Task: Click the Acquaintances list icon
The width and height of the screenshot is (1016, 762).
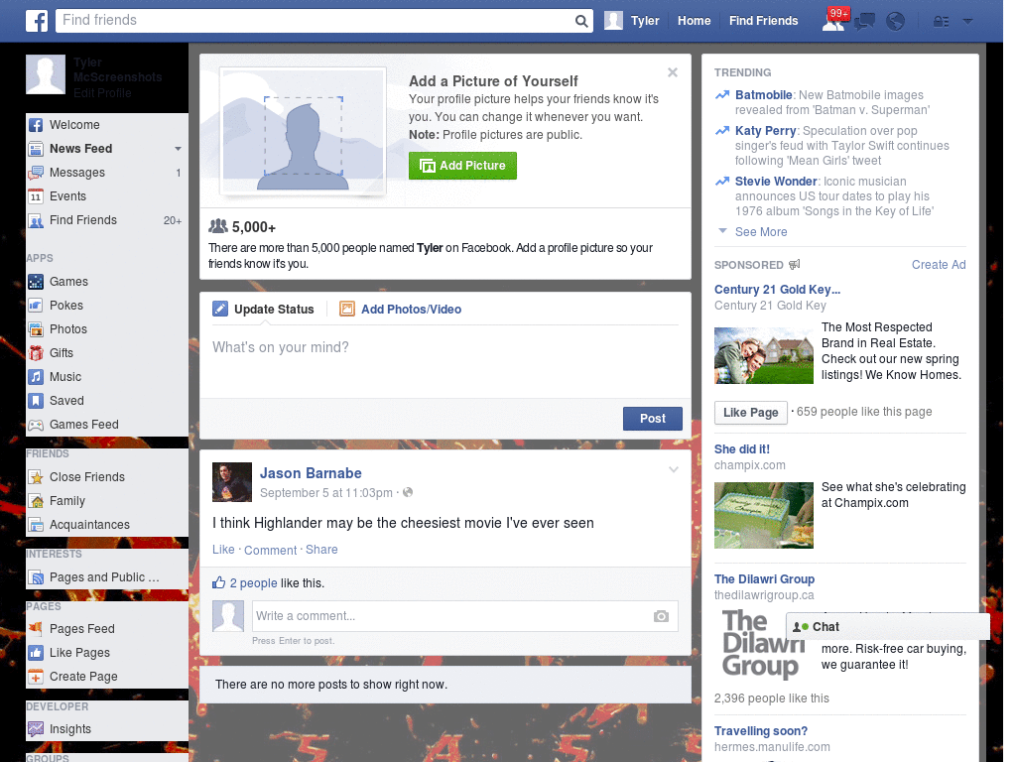Action: coord(36,525)
